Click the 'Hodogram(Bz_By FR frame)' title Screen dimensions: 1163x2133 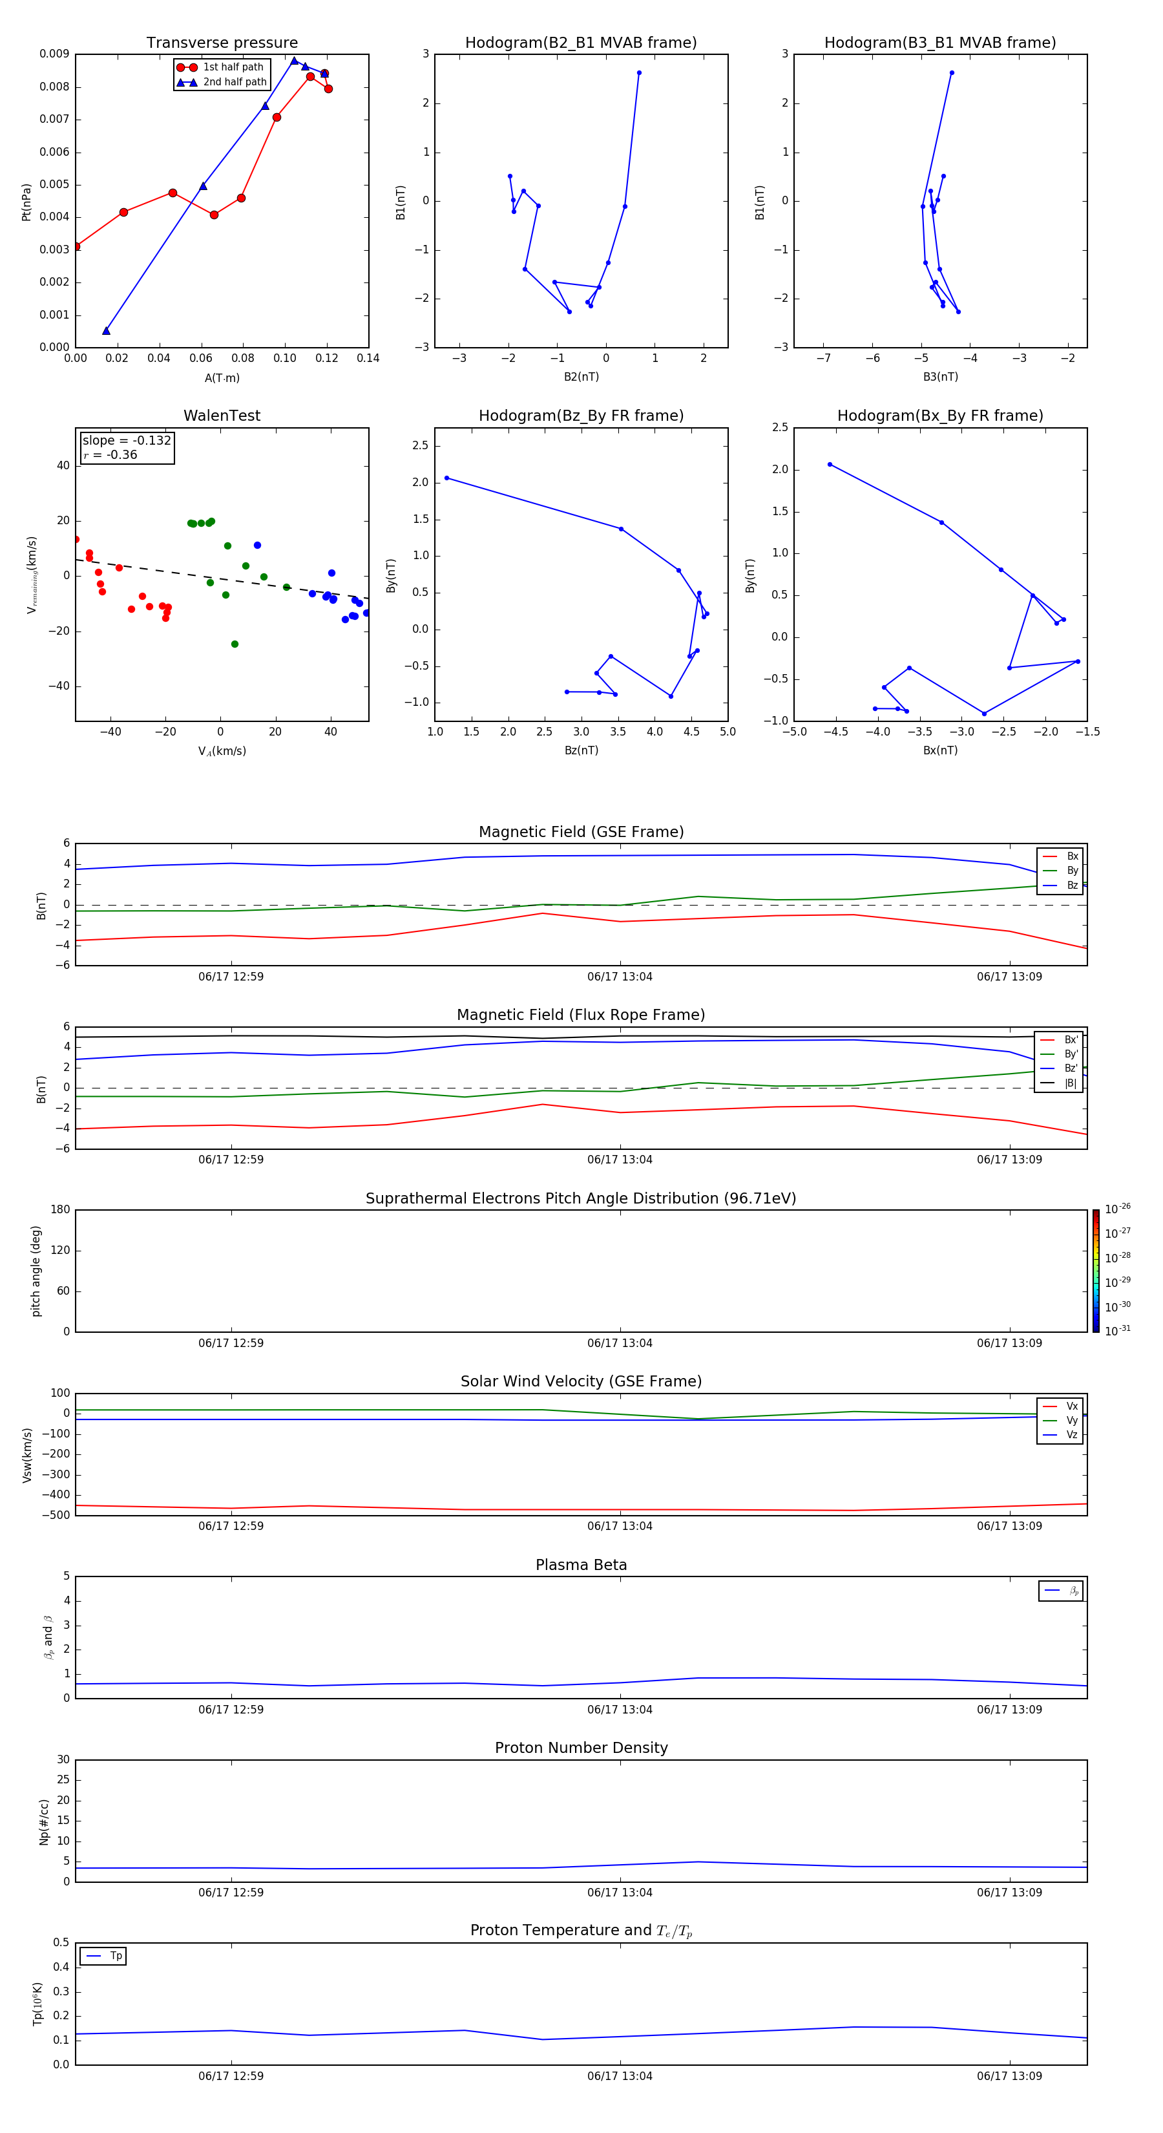pyautogui.click(x=581, y=416)
